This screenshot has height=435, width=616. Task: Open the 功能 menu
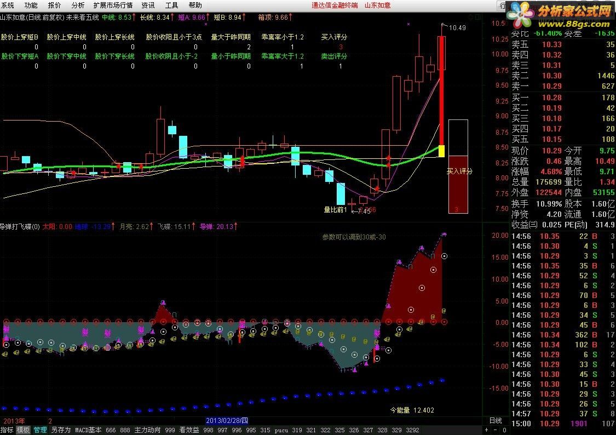[x=31, y=5]
